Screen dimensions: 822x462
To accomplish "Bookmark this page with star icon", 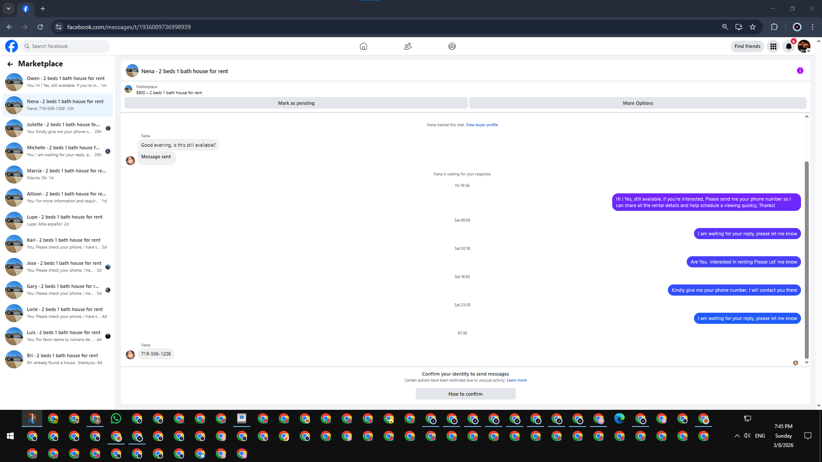I will 753,27.
